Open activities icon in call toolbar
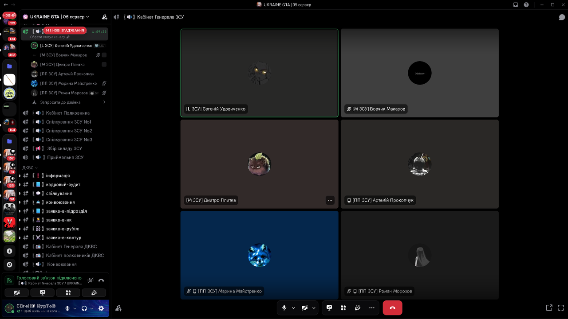 (x=343, y=307)
